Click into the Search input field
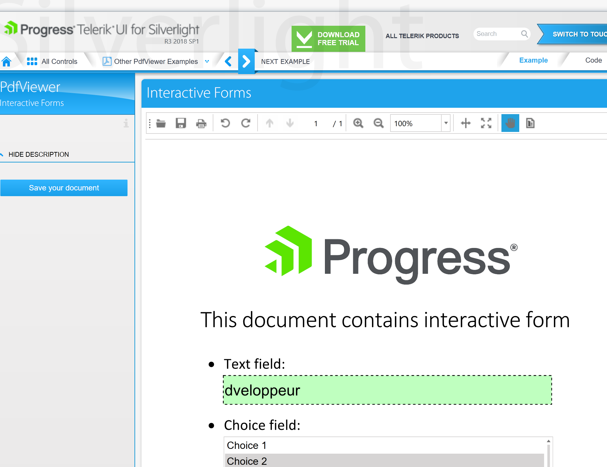 pyautogui.click(x=497, y=34)
